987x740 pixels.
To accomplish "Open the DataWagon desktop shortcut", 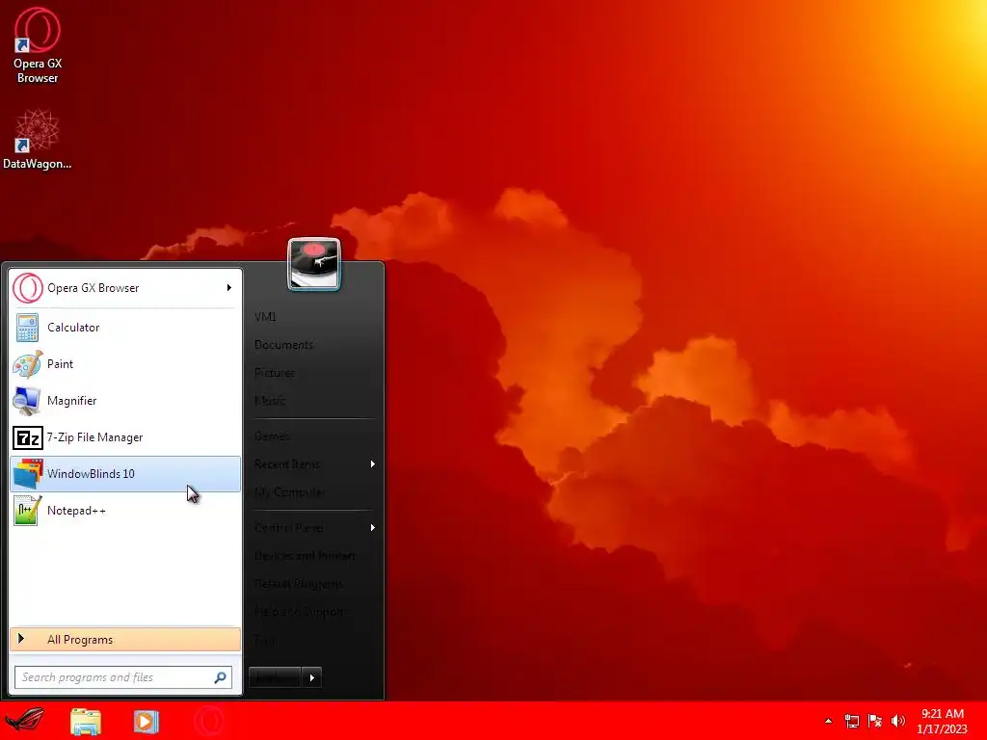I will click(38, 139).
